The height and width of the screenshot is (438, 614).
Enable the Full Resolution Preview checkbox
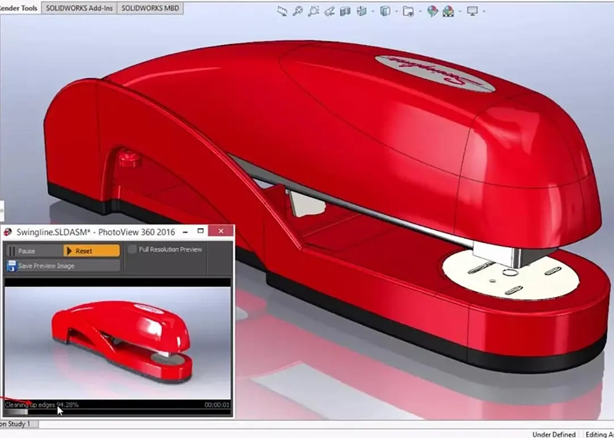click(x=132, y=249)
